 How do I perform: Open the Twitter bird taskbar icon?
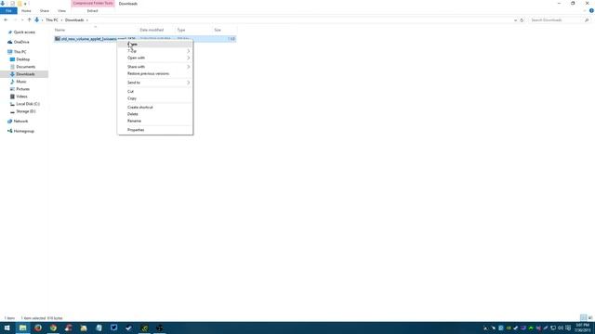pyautogui.click(x=113, y=328)
